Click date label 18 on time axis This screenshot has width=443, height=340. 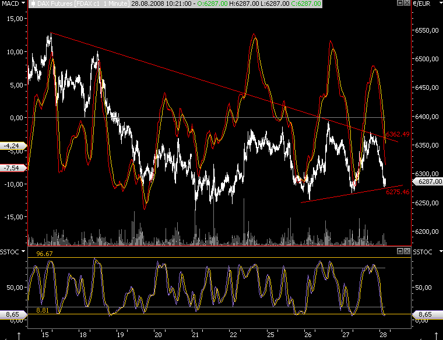(83, 335)
